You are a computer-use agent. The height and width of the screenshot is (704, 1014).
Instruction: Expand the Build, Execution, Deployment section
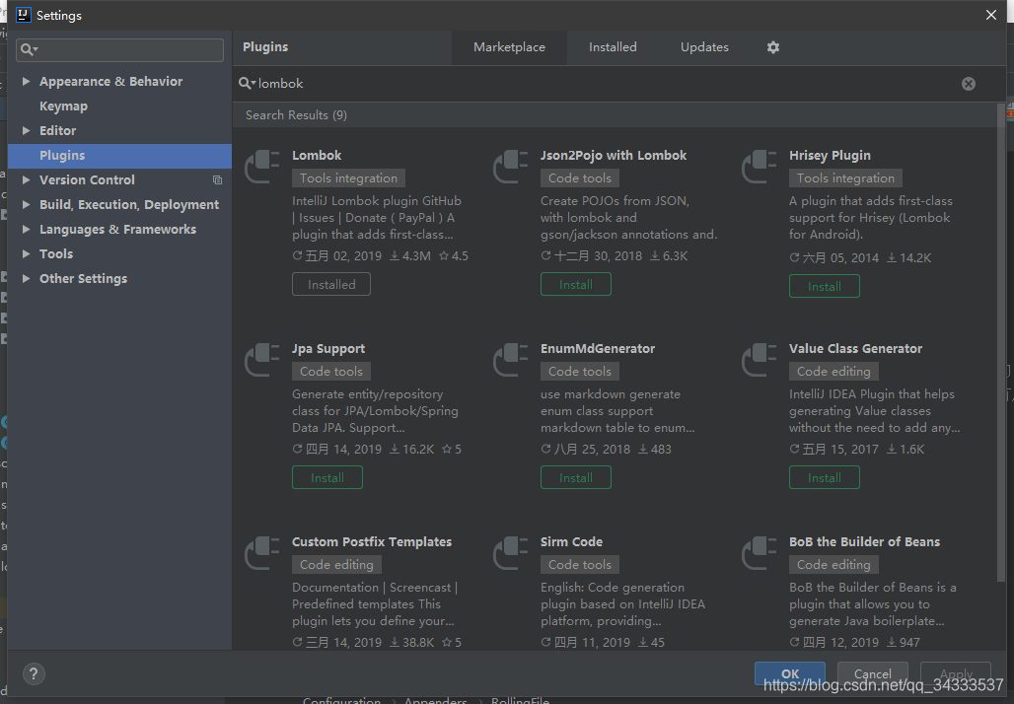pyautogui.click(x=26, y=204)
